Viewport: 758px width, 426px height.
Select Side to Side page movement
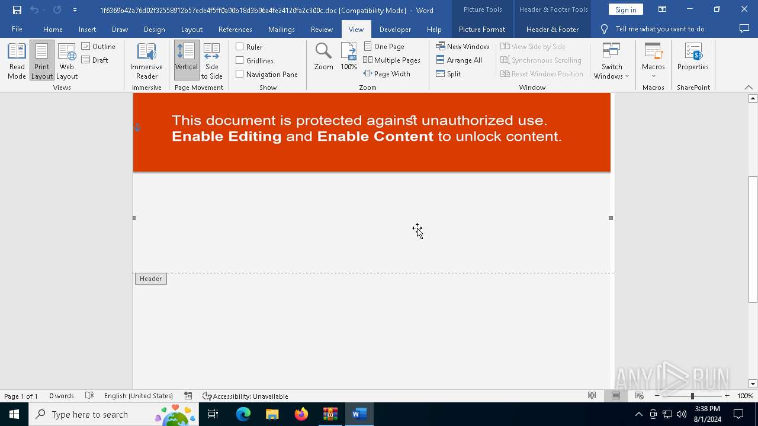pyautogui.click(x=211, y=61)
